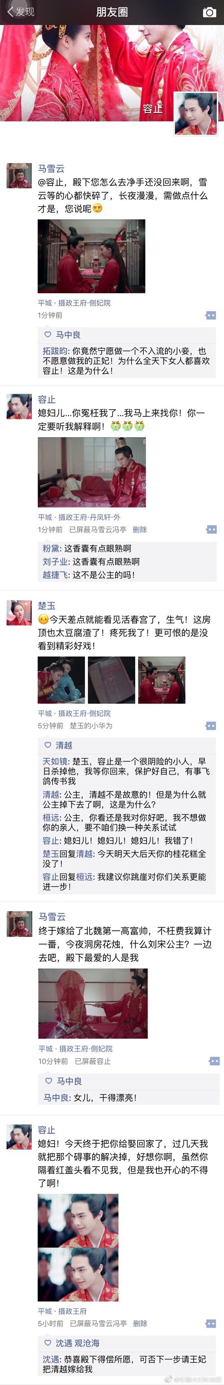Open the first photo in 楚玉's post
Screen dimensions: 224x1385
click(x=61, y=680)
